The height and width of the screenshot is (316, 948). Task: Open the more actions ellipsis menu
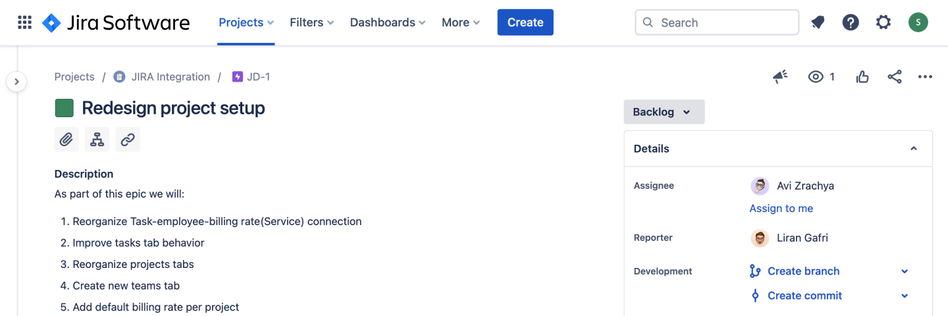(925, 77)
